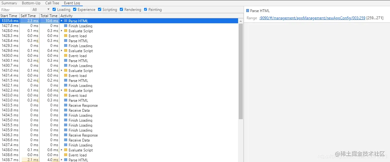Open the newAppConfig/003:259 range link
This screenshot has height=162, width=390.
point(312,18)
